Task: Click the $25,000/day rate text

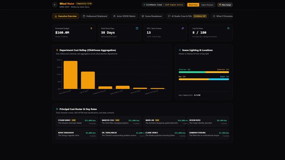Action: [90, 120]
